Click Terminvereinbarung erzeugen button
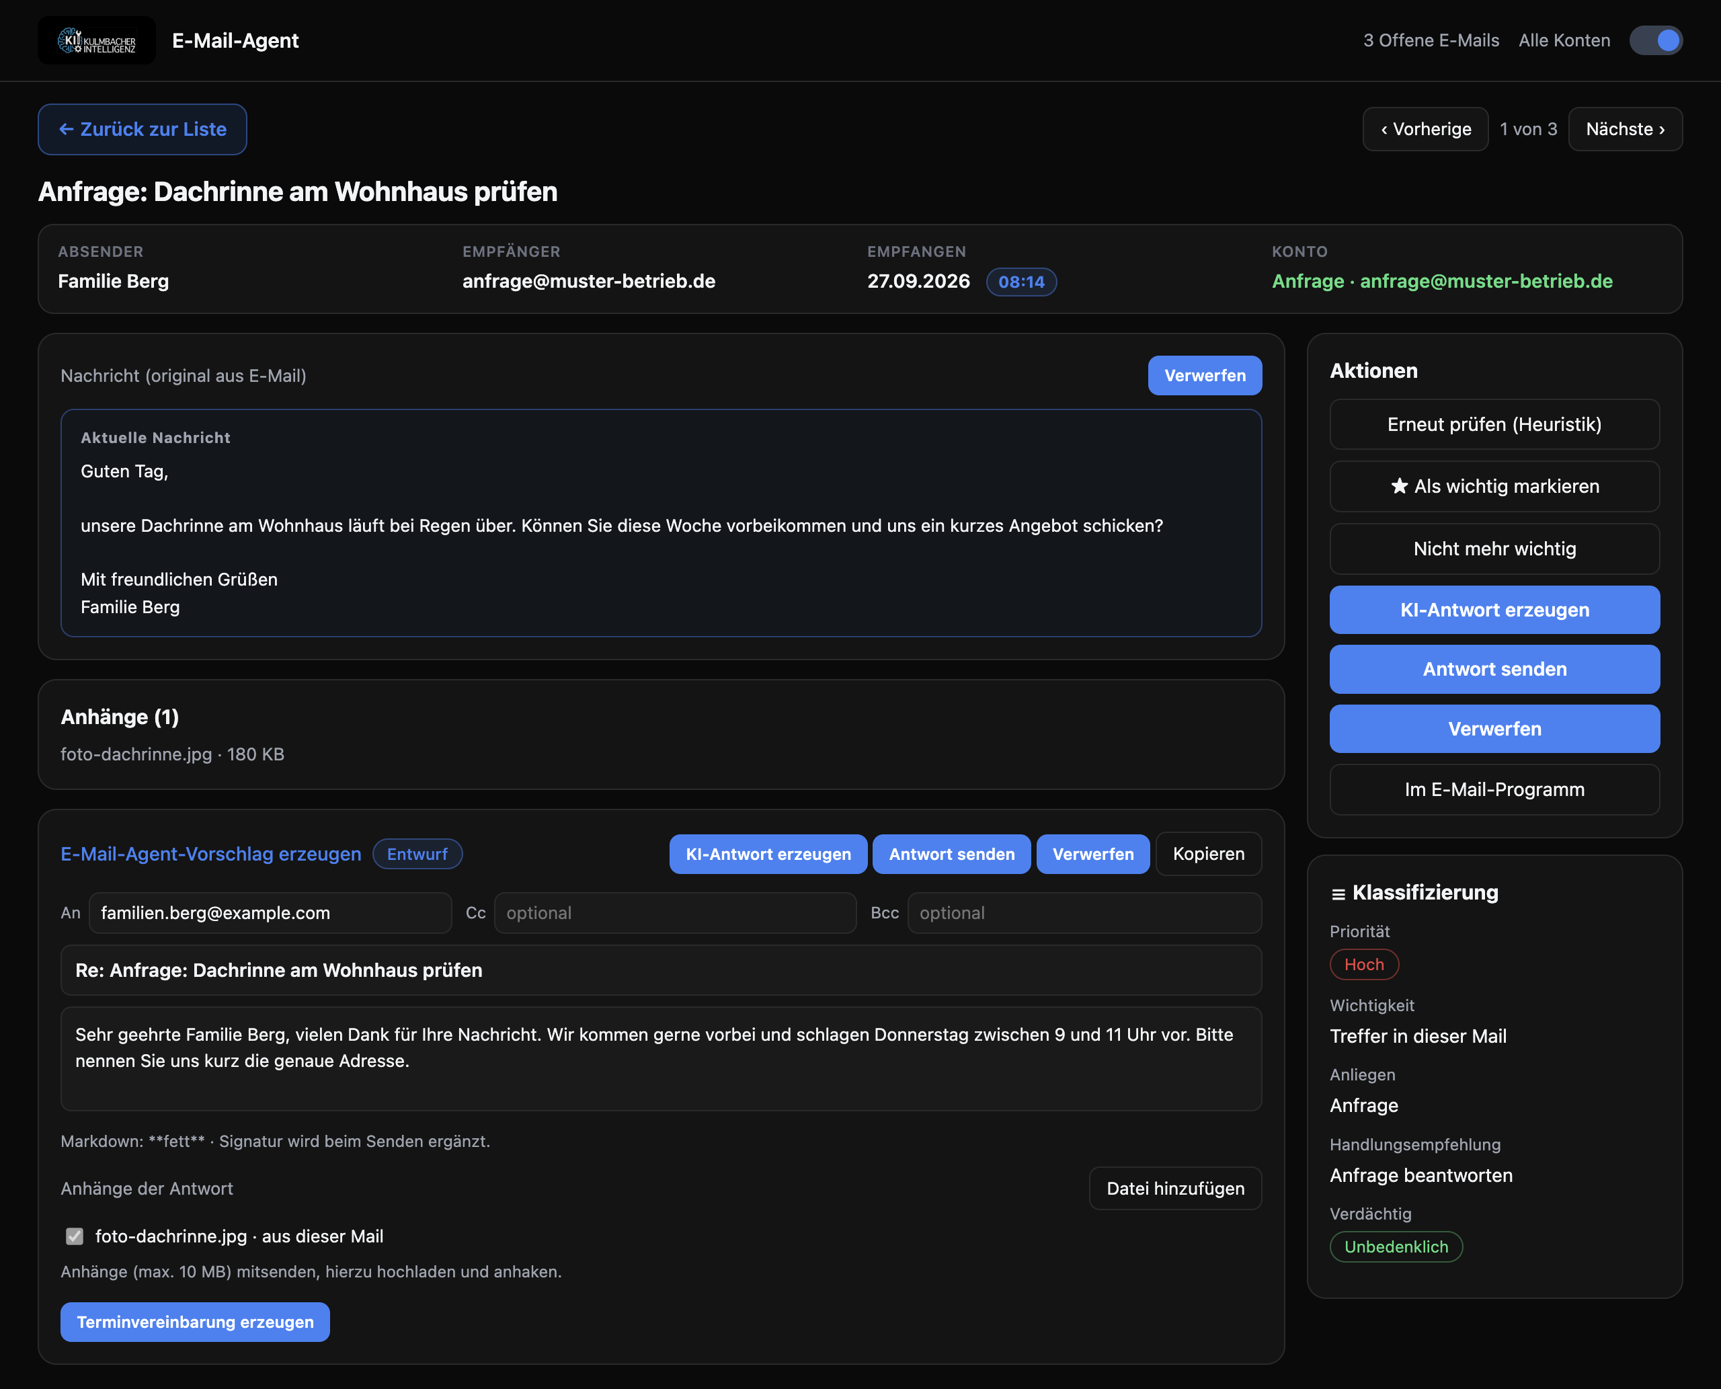Viewport: 1721px width, 1389px height. click(195, 1322)
